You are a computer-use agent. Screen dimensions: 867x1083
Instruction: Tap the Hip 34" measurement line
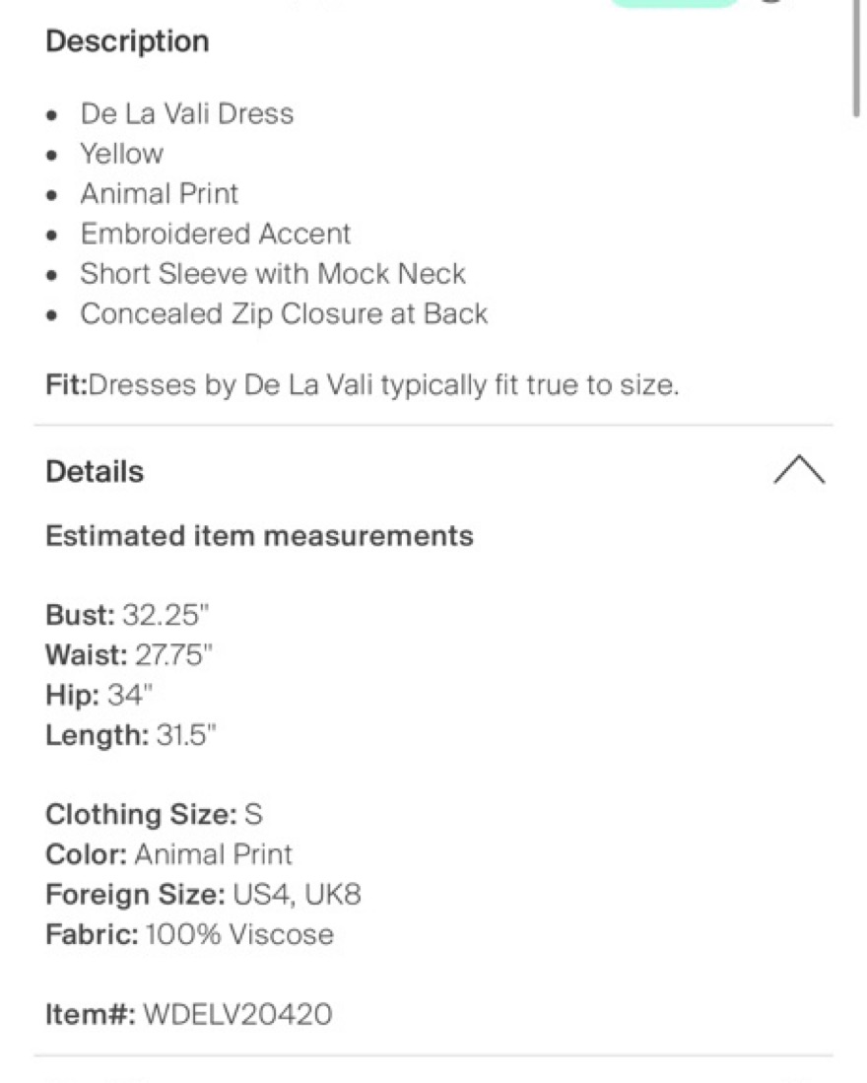click(100, 695)
